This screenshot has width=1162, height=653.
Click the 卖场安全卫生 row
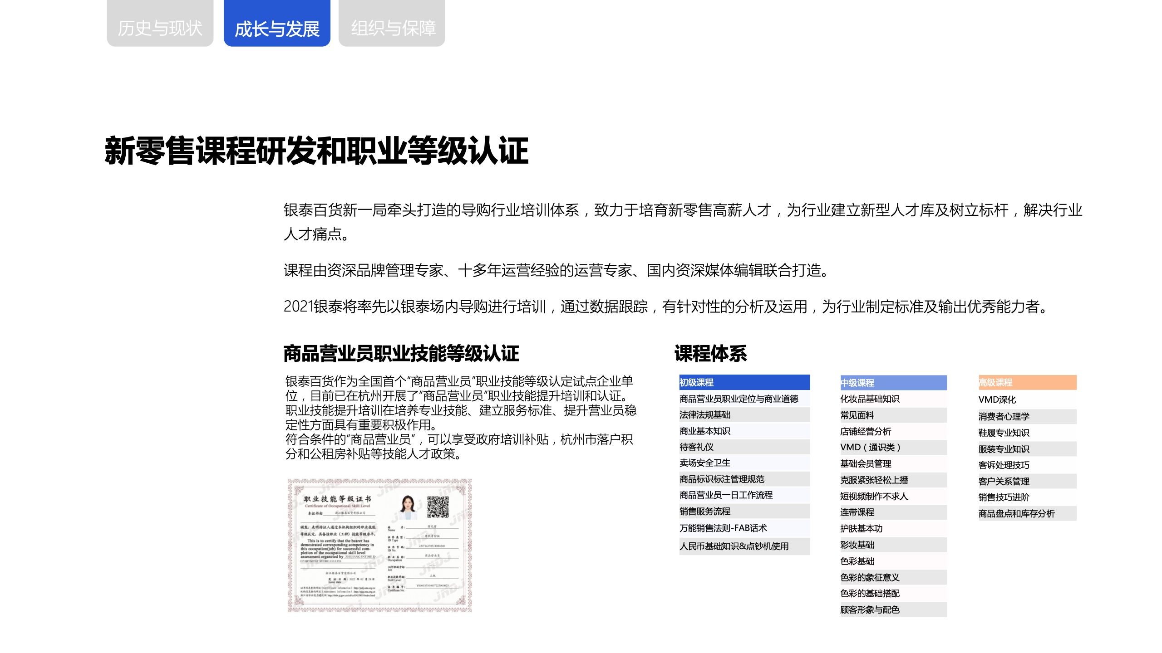[744, 463]
